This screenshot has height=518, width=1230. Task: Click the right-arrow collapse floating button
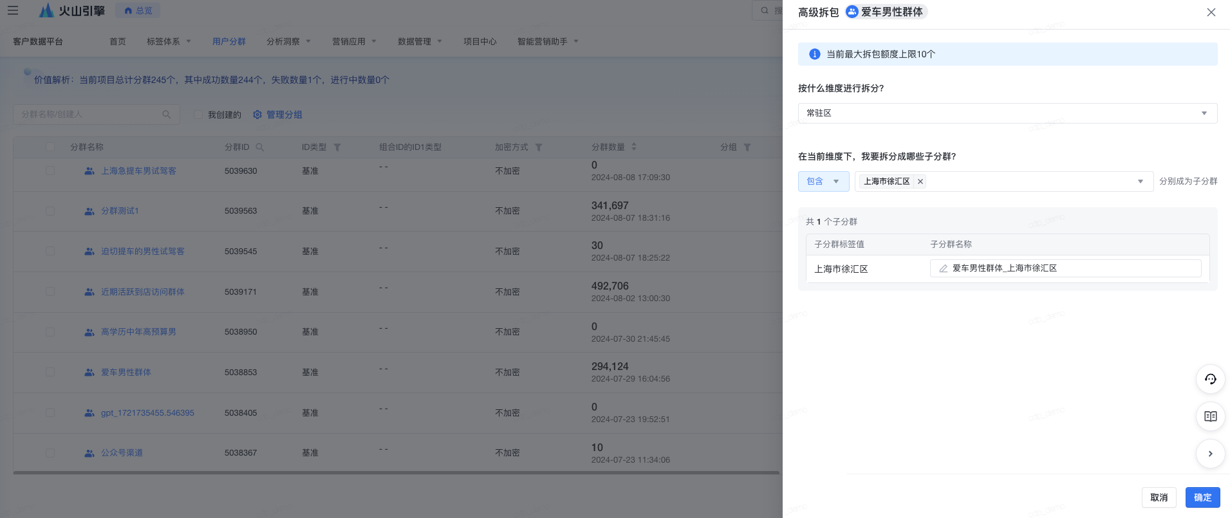[x=1210, y=454]
